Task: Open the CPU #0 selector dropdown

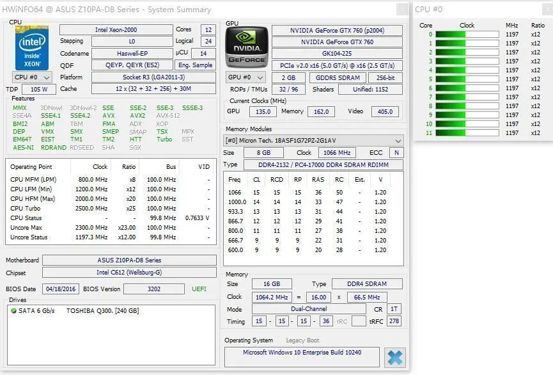Action: [32, 77]
